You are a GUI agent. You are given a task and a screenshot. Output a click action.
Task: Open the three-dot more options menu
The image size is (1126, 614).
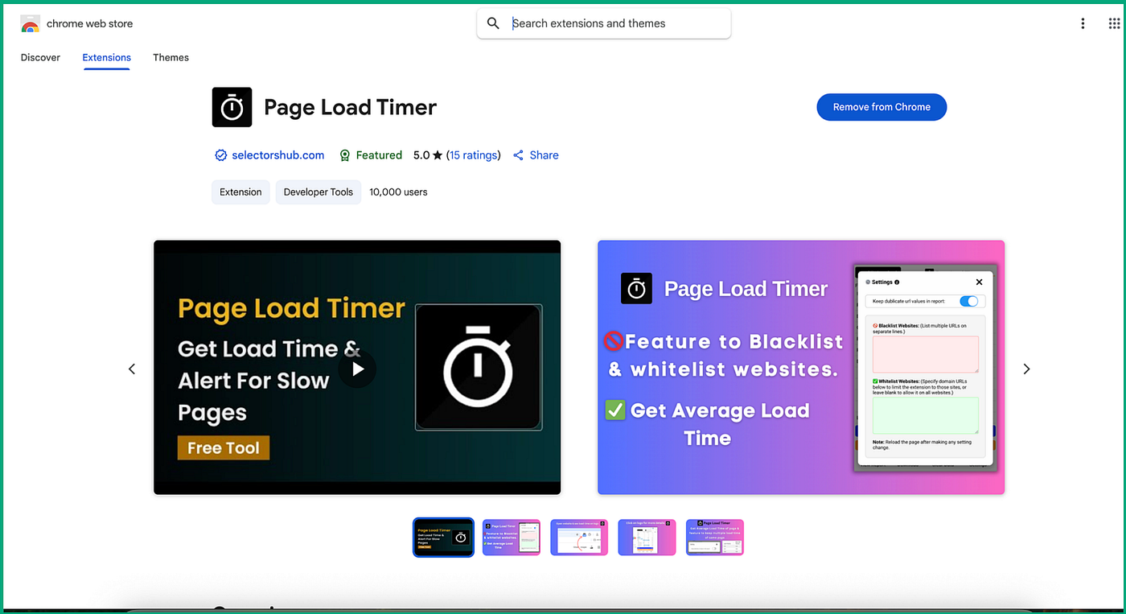pos(1083,23)
